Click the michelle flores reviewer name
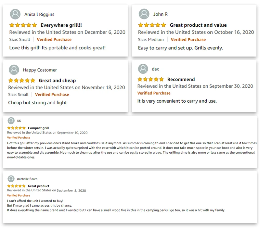This screenshot has height=232, width=260. tap(27, 179)
